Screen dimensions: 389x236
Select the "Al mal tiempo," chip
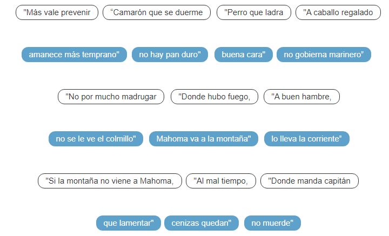pyautogui.click(x=220, y=181)
